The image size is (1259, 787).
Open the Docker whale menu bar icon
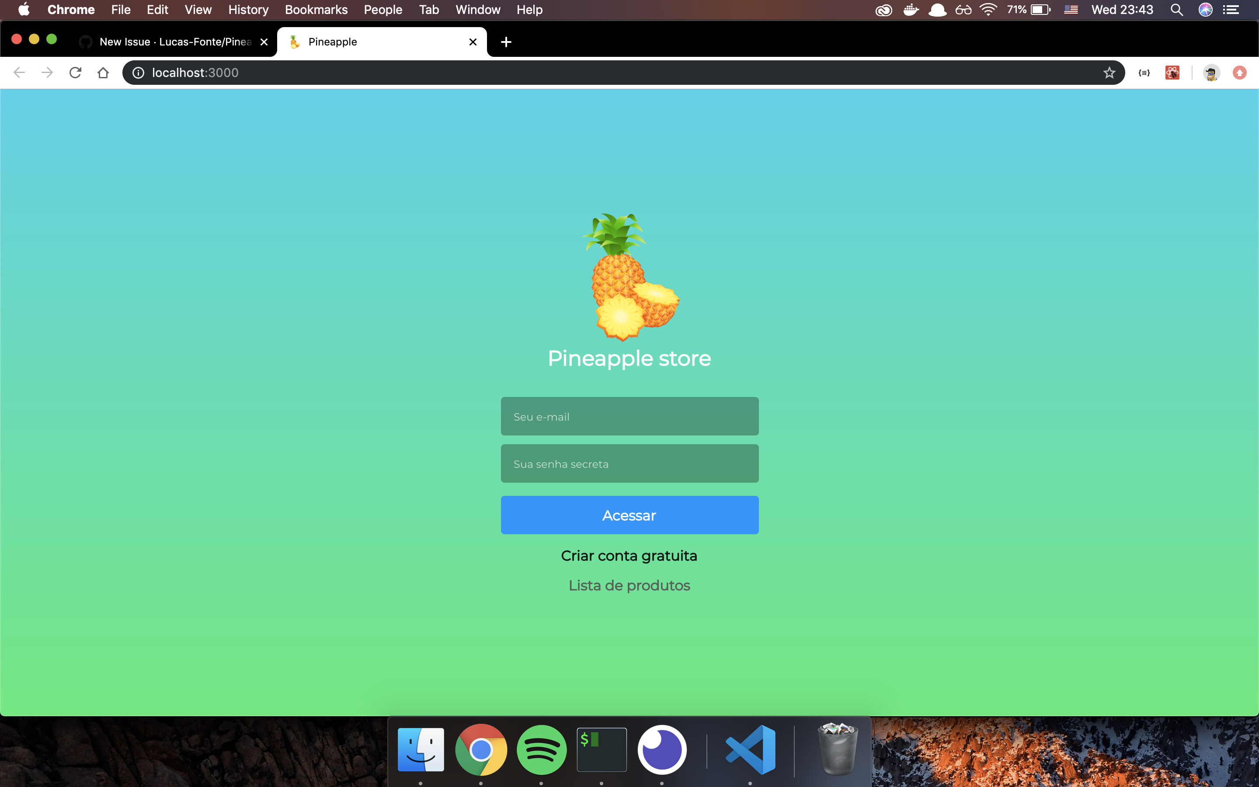pyautogui.click(x=911, y=9)
